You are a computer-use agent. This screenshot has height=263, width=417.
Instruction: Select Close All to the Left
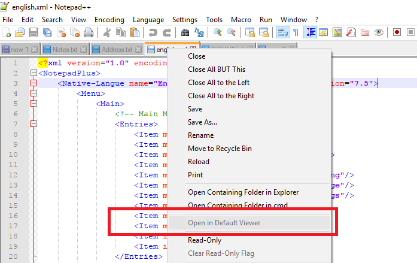pyautogui.click(x=249, y=83)
